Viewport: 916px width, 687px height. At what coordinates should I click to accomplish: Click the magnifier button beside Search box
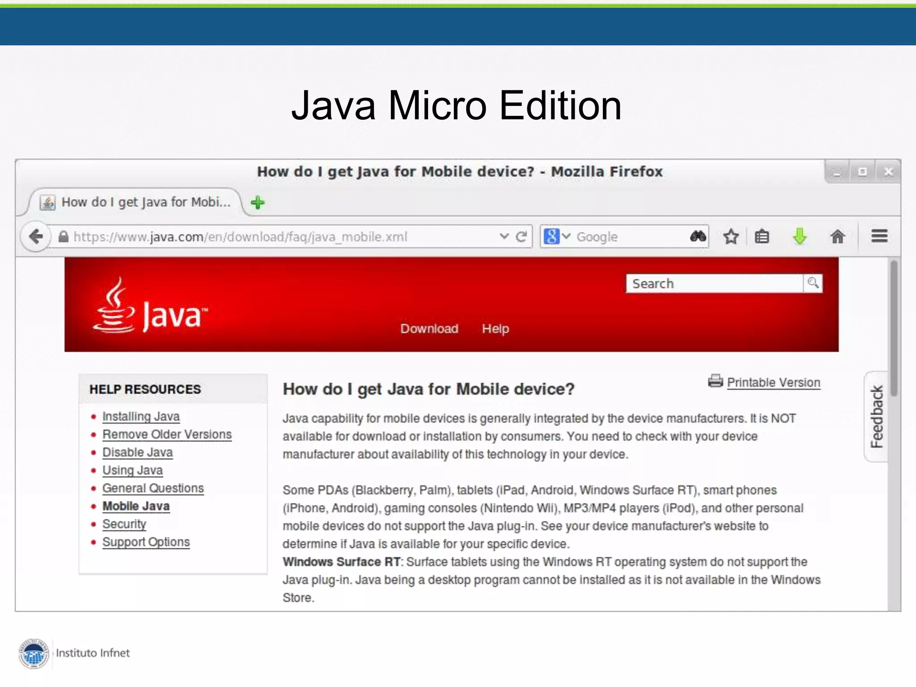click(813, 283)
